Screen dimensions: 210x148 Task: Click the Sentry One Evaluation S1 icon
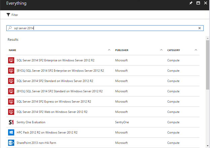tap(11, 122)
